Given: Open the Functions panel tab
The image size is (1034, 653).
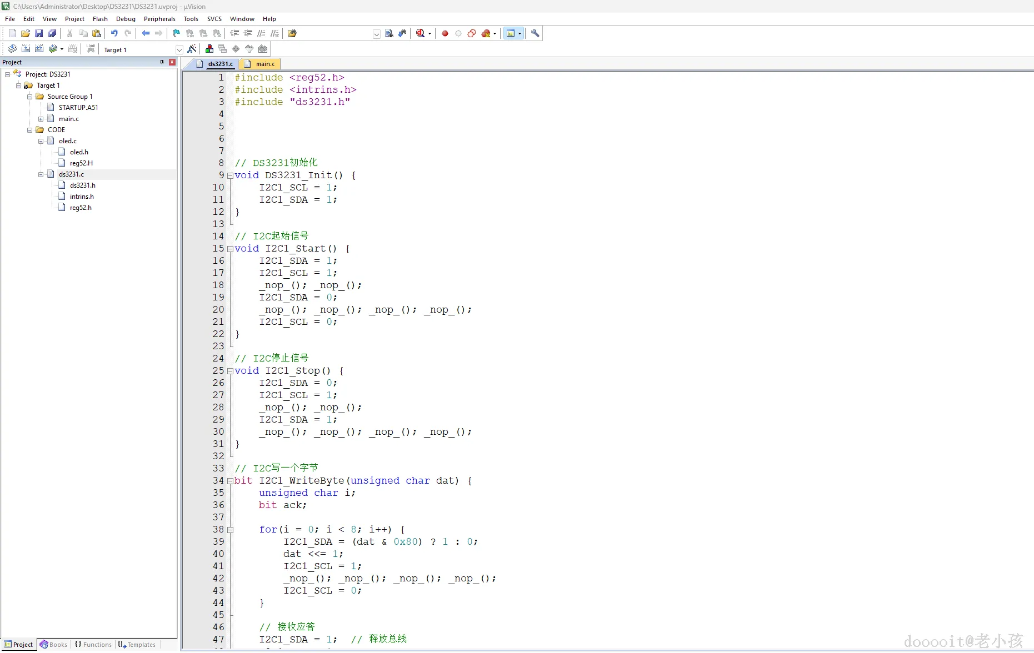Looking at the screenshot, I should 93,645.
